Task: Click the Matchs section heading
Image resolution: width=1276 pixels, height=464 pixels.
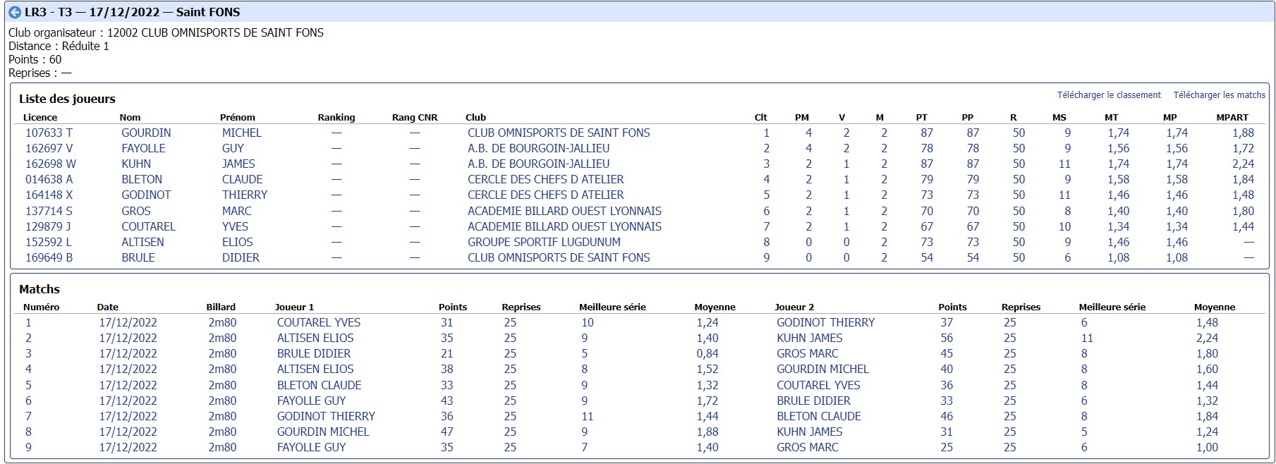Action: click(x=40, y=289)
